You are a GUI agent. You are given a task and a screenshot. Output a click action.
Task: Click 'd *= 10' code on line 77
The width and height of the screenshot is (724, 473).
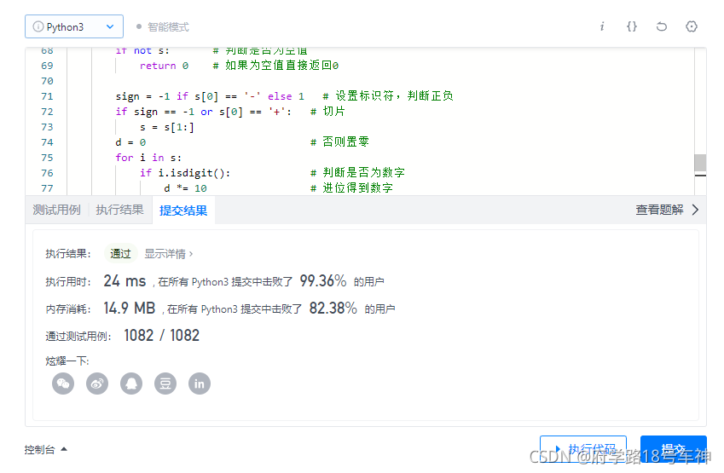pos(185,188)
